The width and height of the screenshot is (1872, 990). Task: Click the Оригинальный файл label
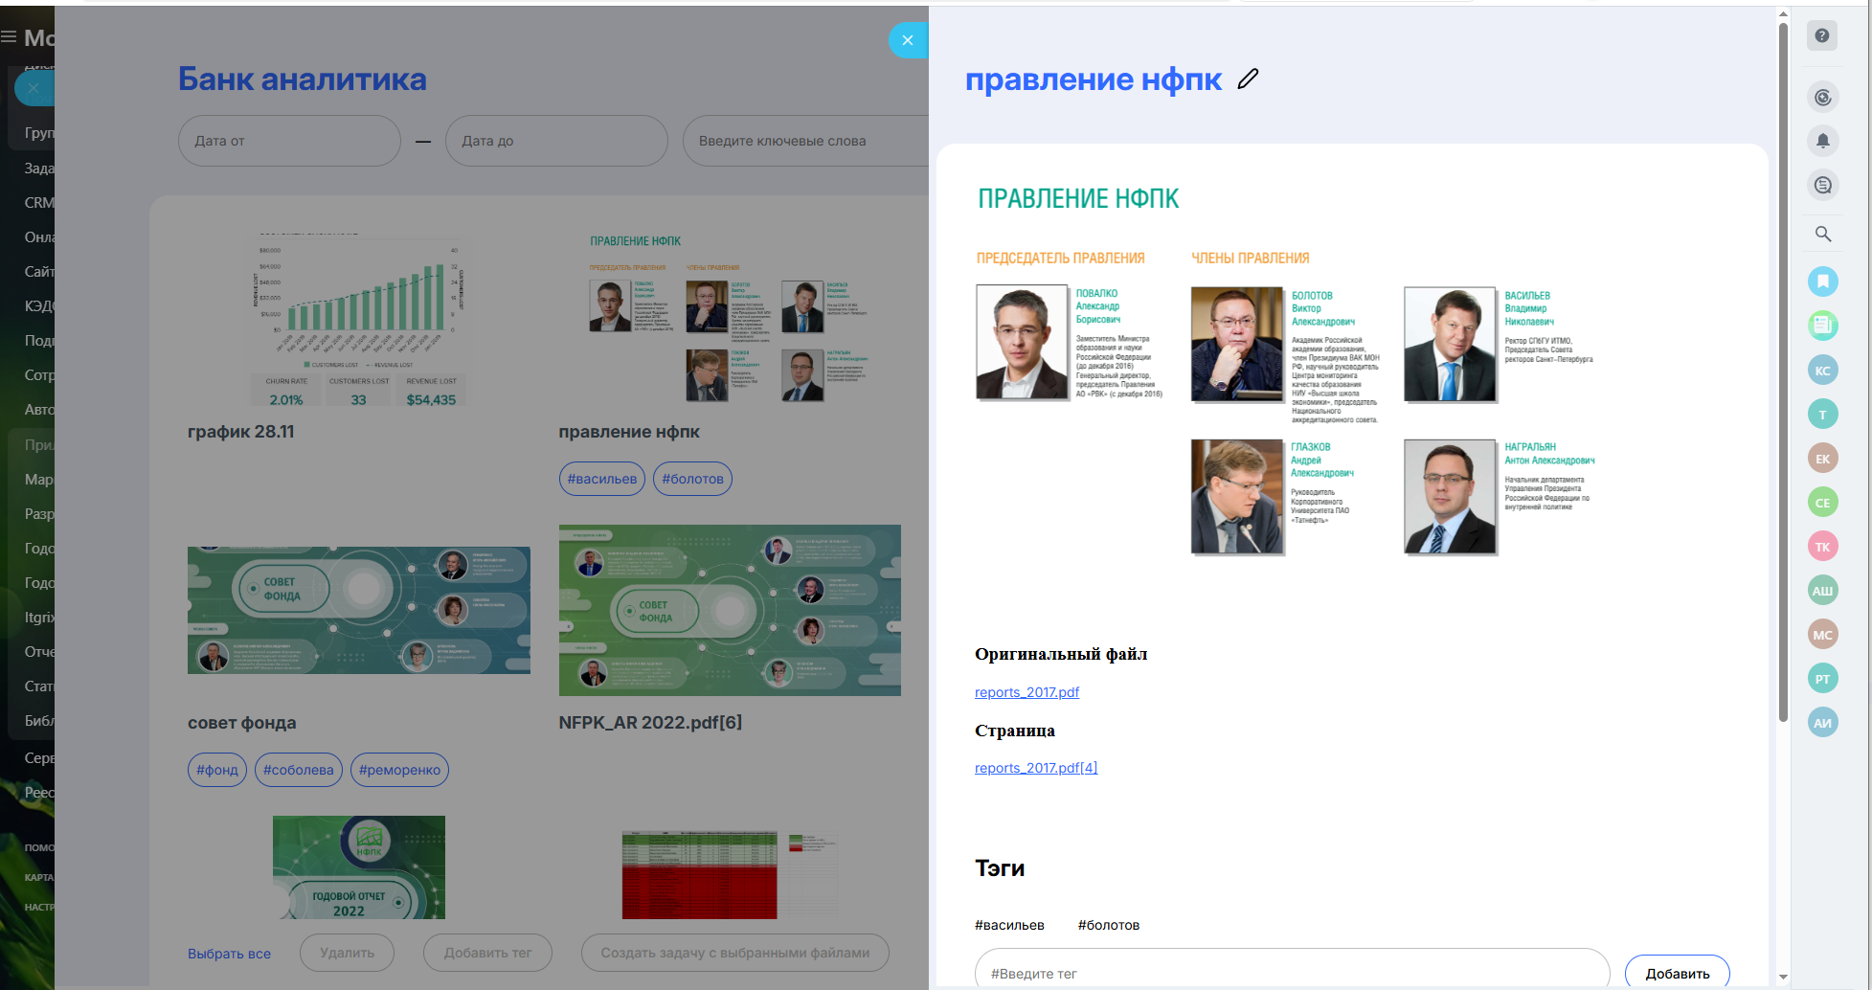pos(1061,654)
